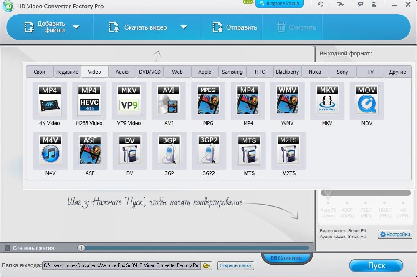Viewport: 417px width, 277px height.
Task: Pick the WMV format icon
Action: (287, 101)
